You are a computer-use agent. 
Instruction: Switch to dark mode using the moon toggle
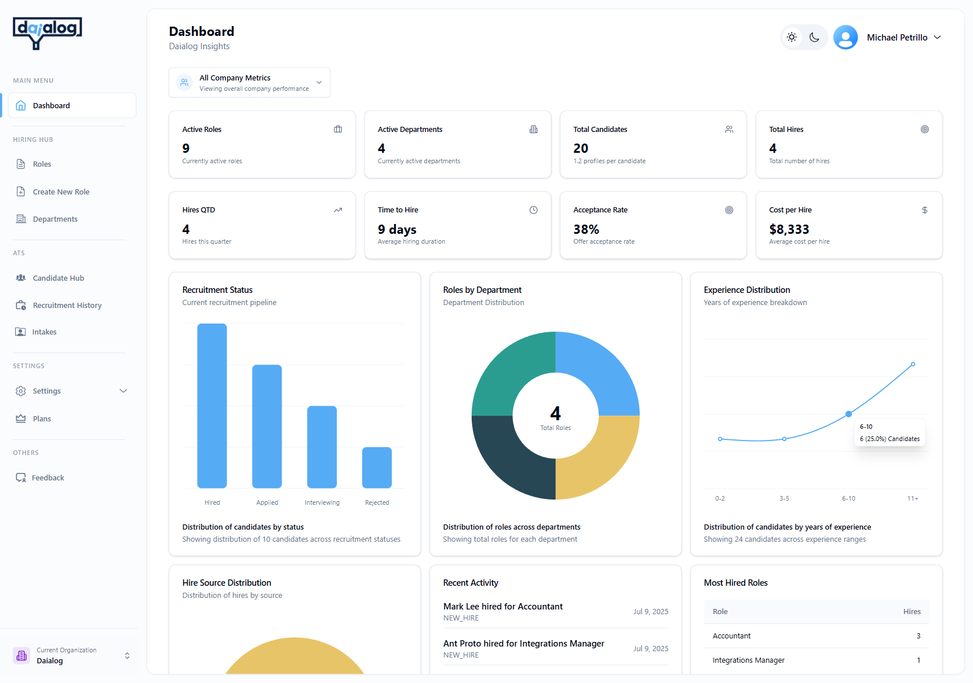[814, 37]
